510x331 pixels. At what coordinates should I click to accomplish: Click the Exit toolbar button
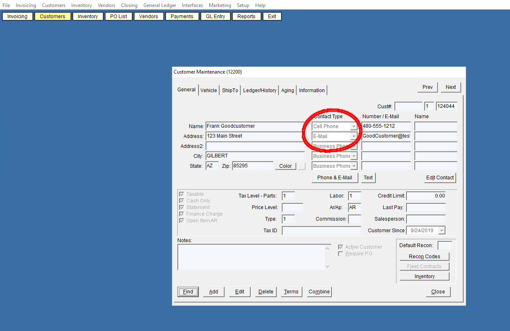272,17
